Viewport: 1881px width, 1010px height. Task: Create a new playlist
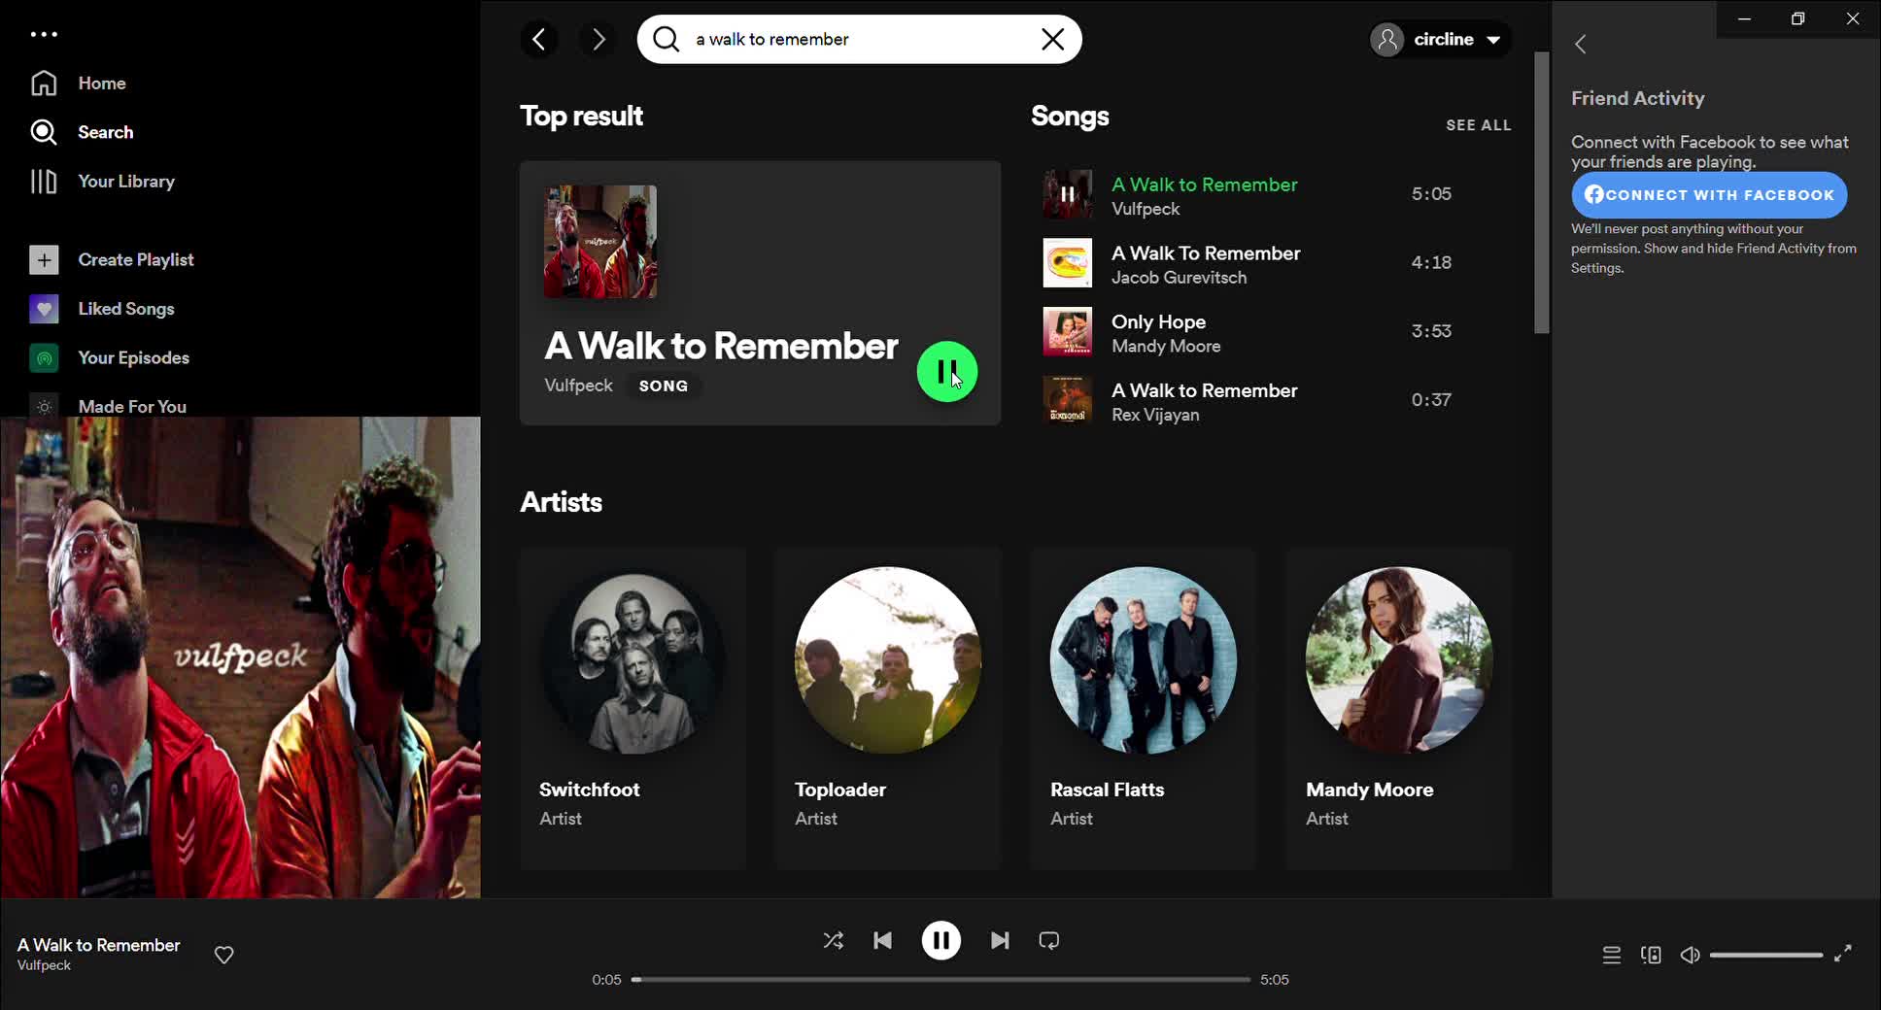click(x=136, y=259)
